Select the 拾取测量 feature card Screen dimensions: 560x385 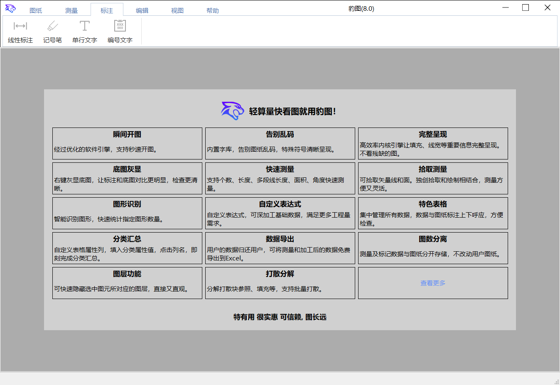[x=432, y=178]
